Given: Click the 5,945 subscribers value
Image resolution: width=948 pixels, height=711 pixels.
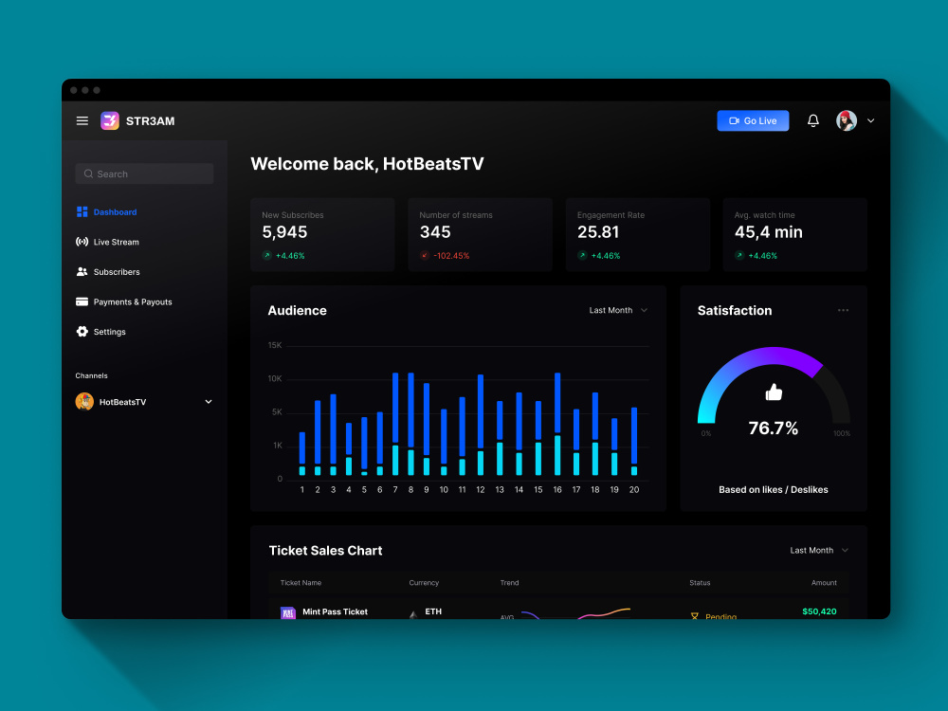Looking at the screenshot, I should click(284, 232).
